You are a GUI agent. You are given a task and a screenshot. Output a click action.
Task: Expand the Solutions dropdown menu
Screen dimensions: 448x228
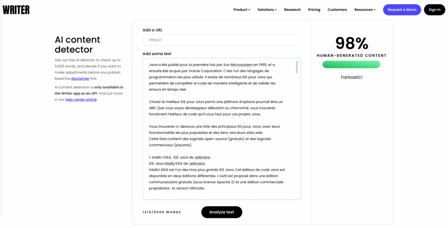267,10
